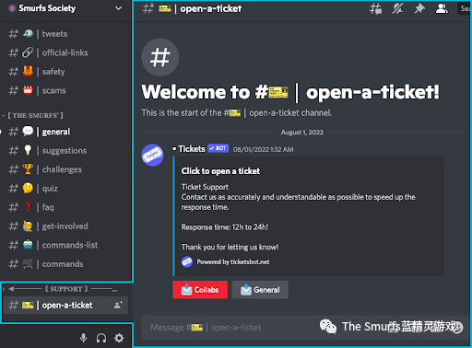Viewport: 472px width, 348px height.
Task: Click the link emoji next to official-links
Action: click(x=28, y=52)
